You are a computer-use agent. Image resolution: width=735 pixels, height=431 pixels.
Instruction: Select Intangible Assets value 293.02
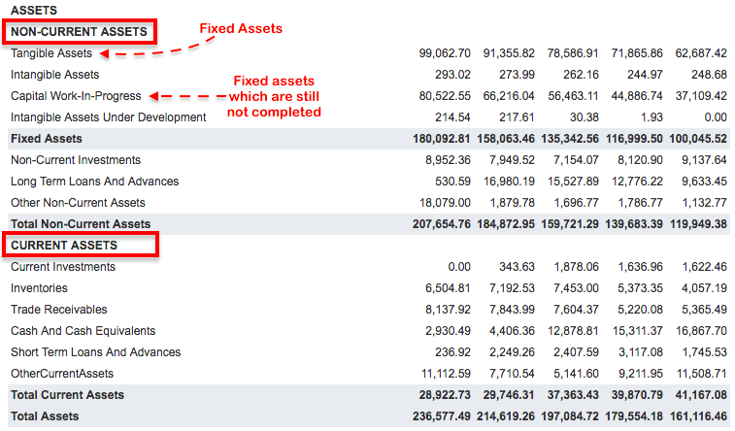pyautogui.click(x=452, y=75)
